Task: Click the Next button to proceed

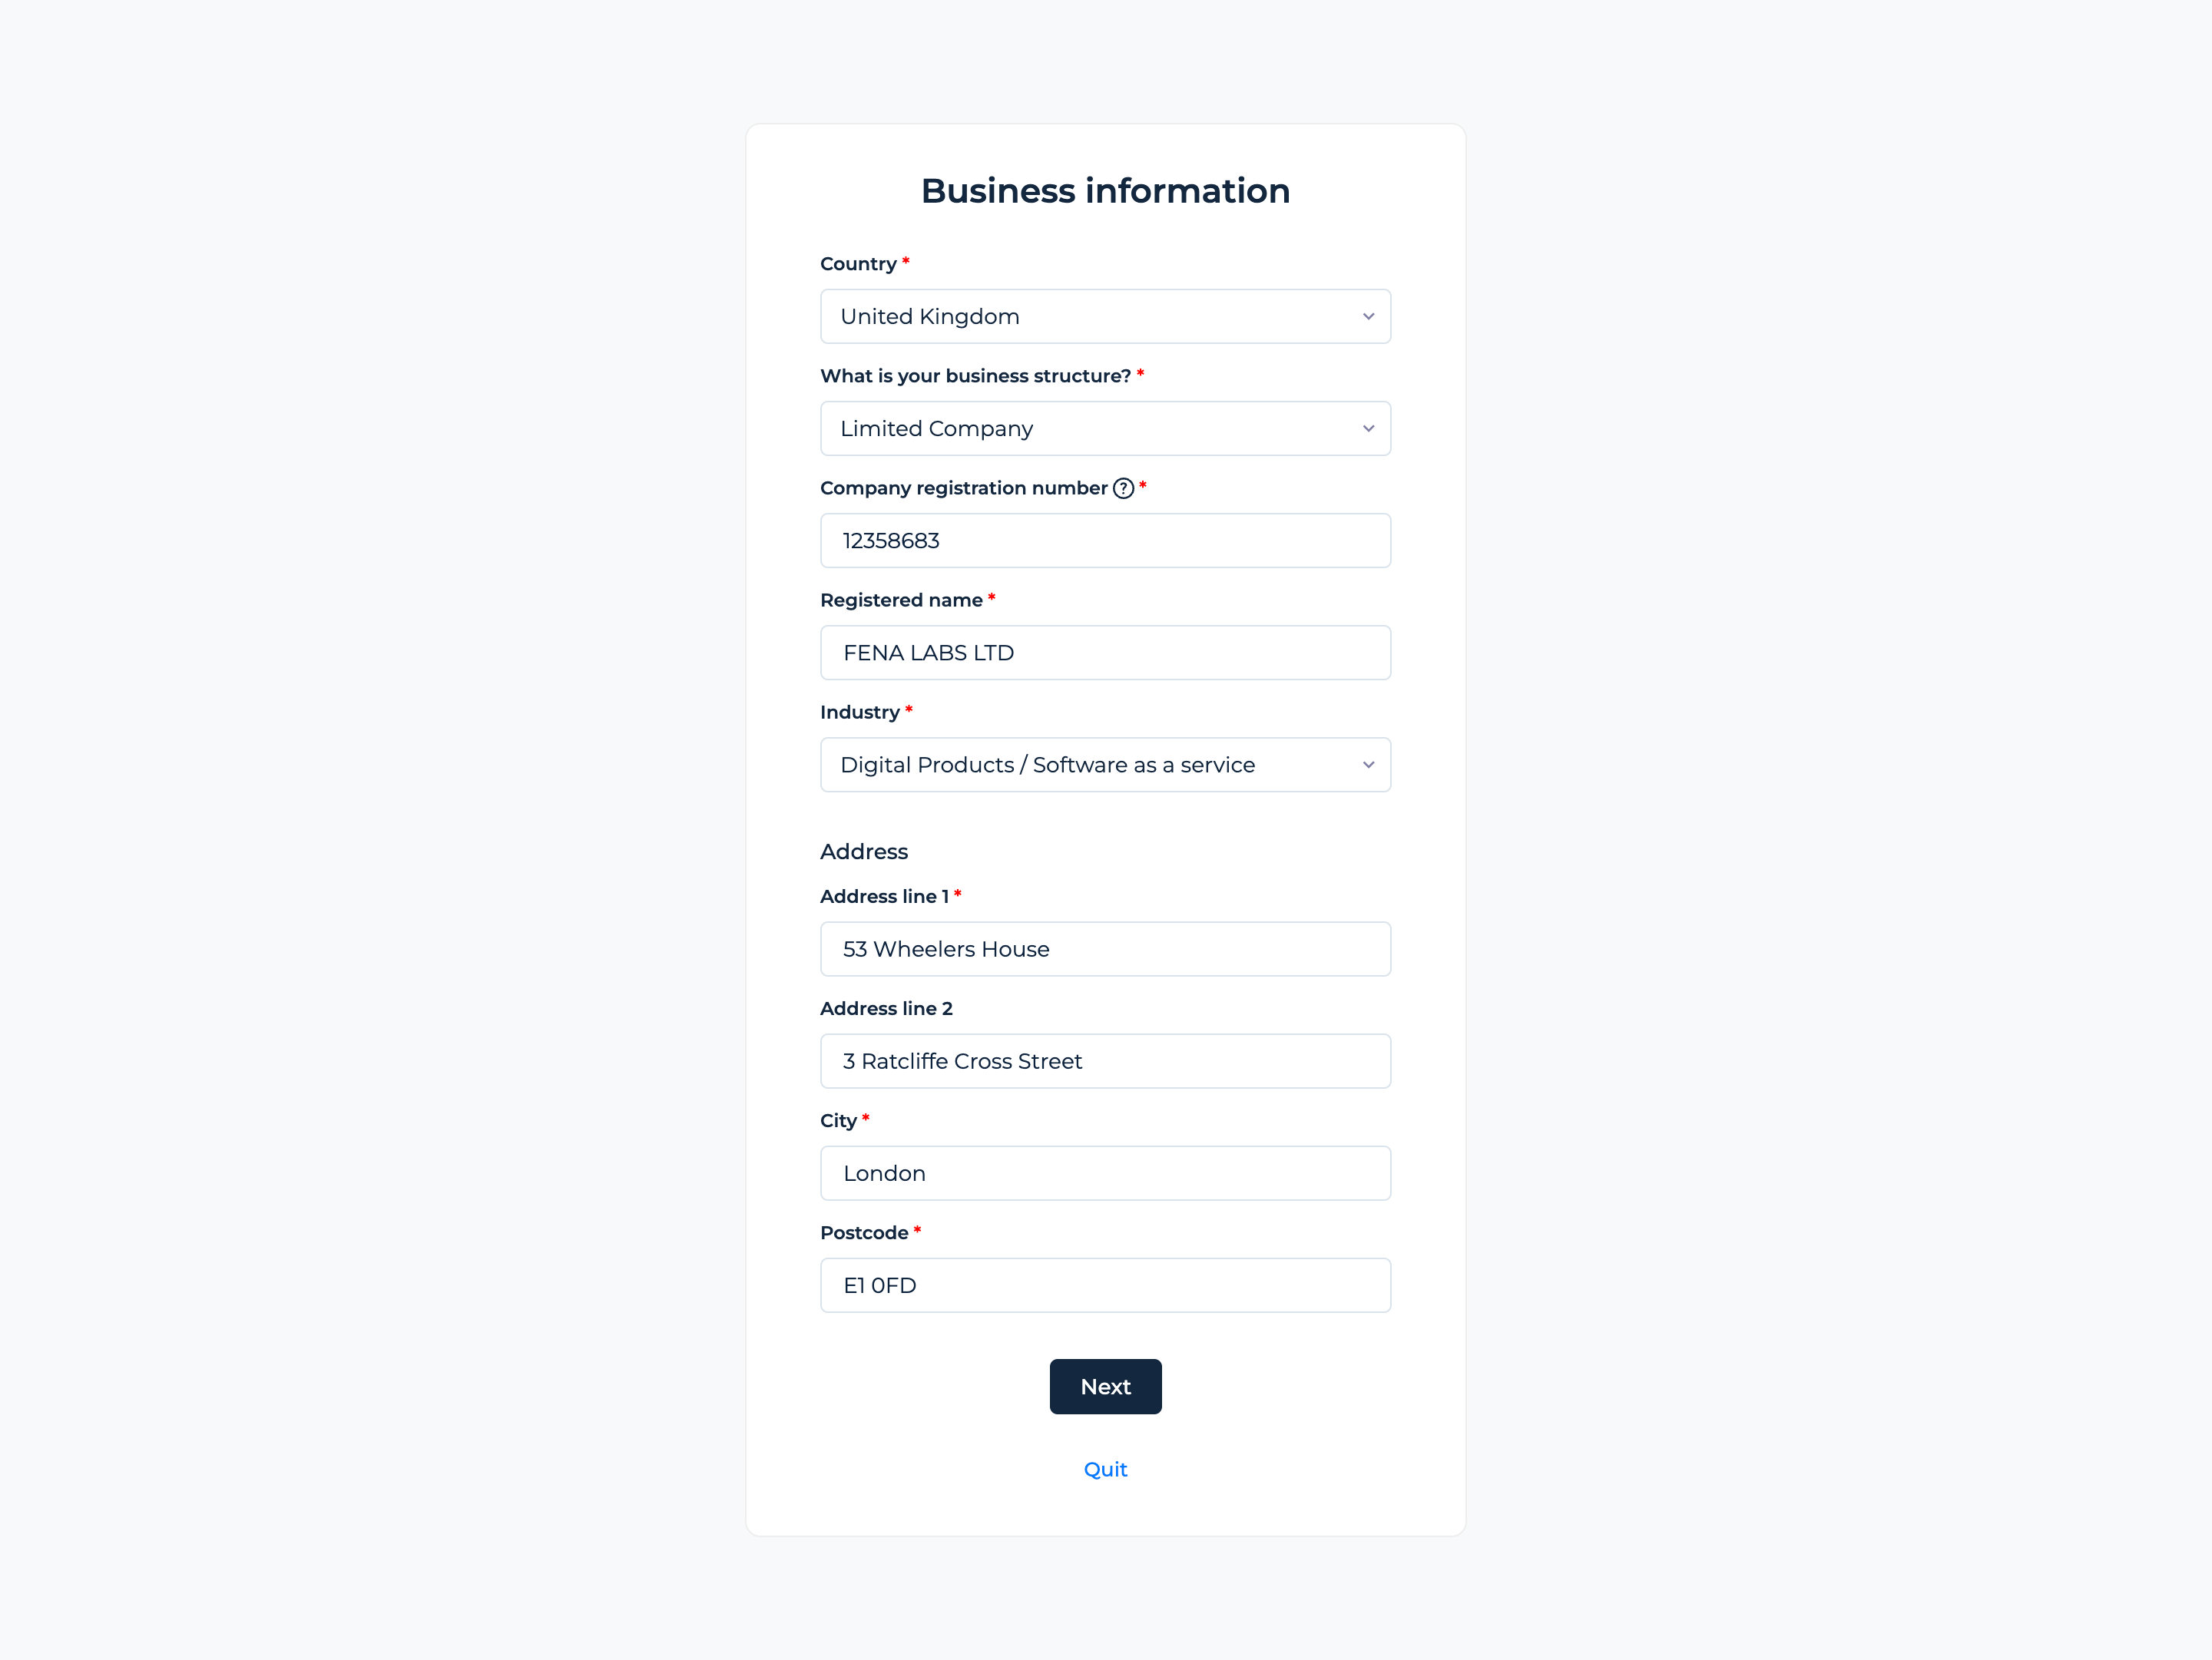Action: (x=1106, y=1386)
